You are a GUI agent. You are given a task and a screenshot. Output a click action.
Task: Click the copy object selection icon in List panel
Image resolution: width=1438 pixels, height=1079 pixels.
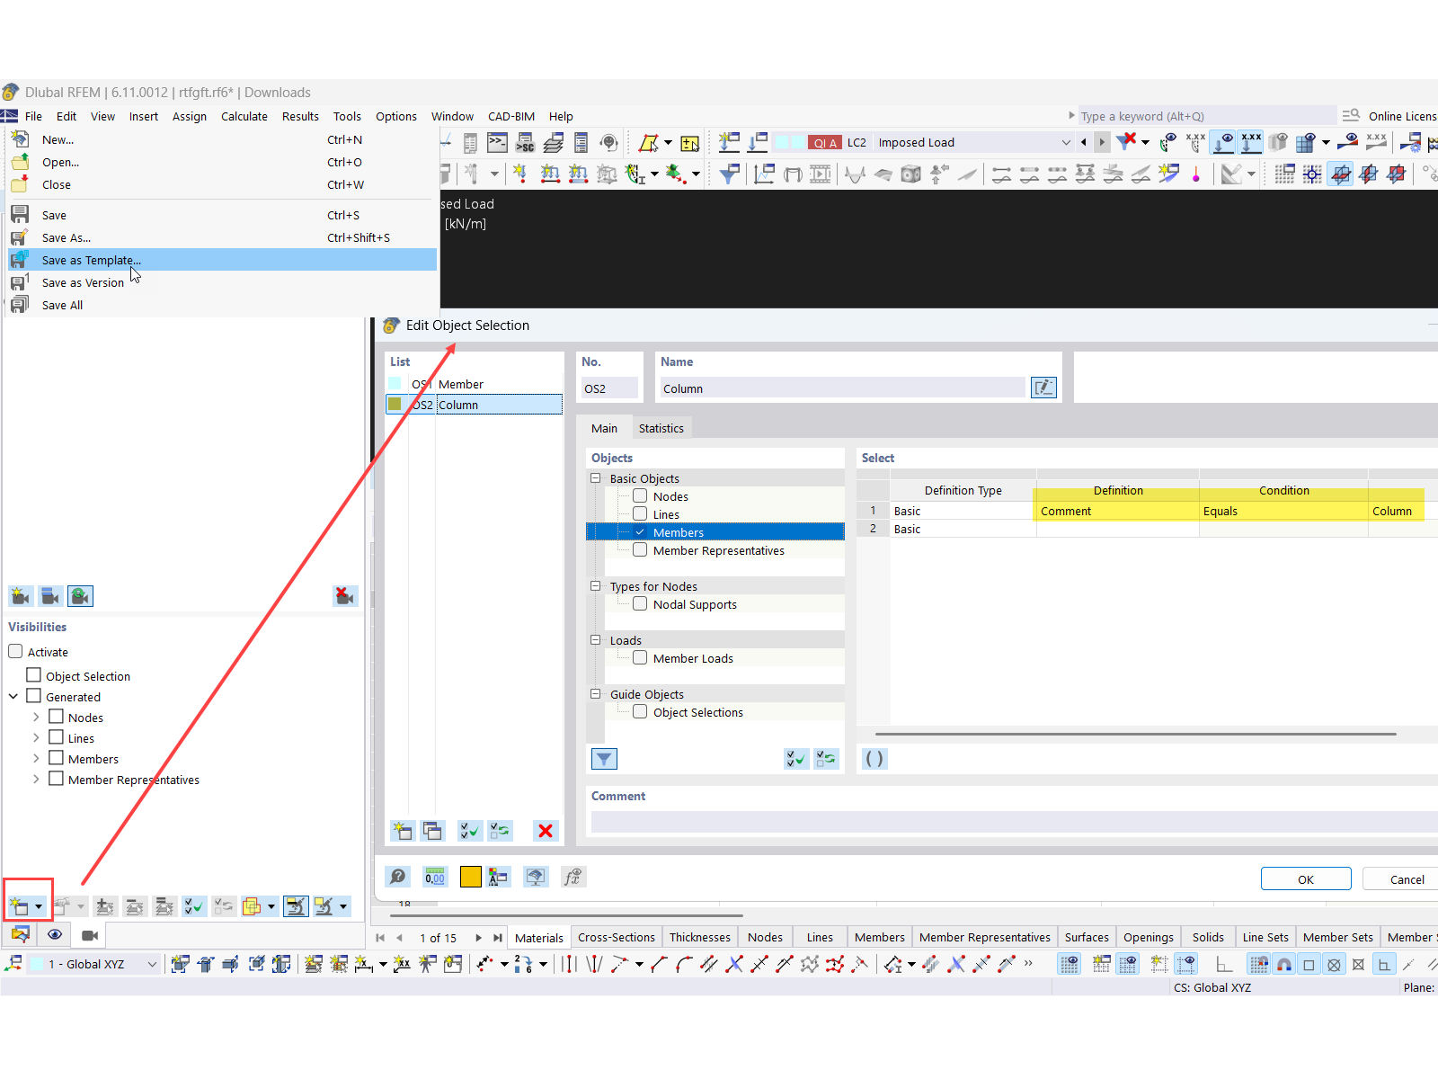(x=432, y=831)
